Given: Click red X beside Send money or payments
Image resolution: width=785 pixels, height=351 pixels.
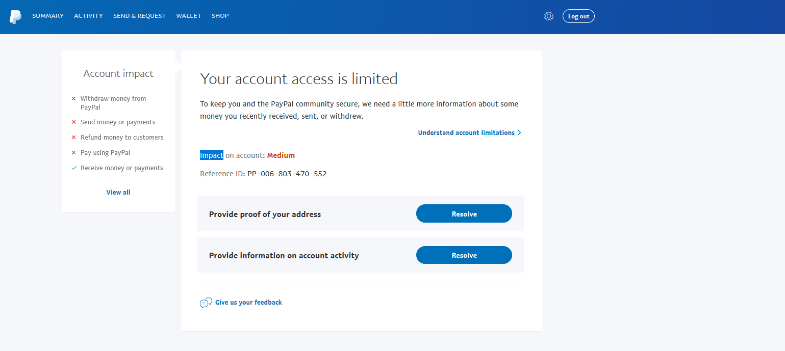Looking at the screenshot, I should pos(74,122).
